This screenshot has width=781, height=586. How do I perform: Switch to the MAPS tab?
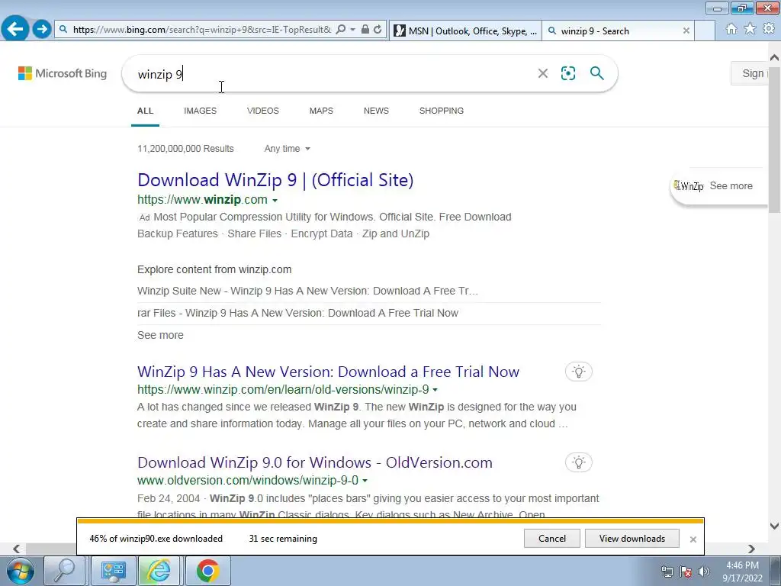[321, 111]
